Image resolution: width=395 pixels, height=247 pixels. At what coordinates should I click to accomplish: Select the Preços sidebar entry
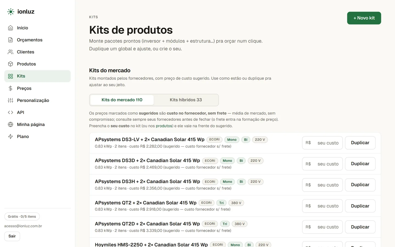pyautogui.click(x=37, y=88)
